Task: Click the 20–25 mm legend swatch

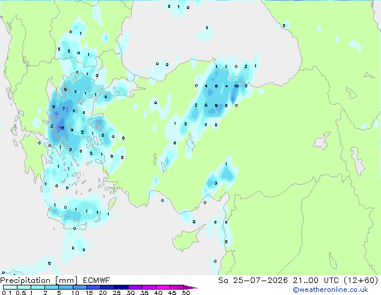Action: 108,287
